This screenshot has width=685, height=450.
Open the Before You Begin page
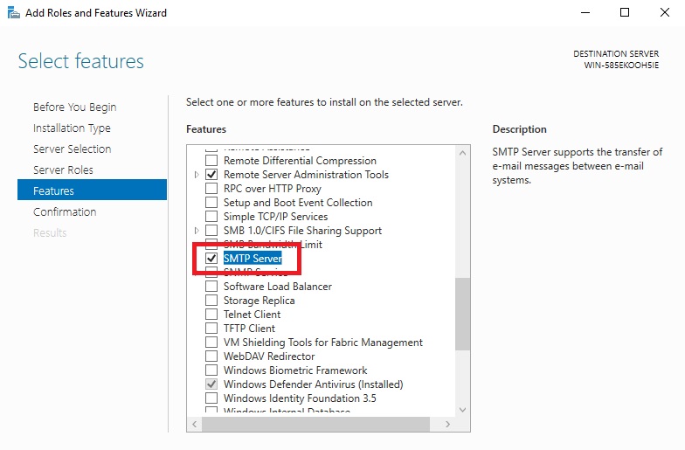click(x=74, y=107)
